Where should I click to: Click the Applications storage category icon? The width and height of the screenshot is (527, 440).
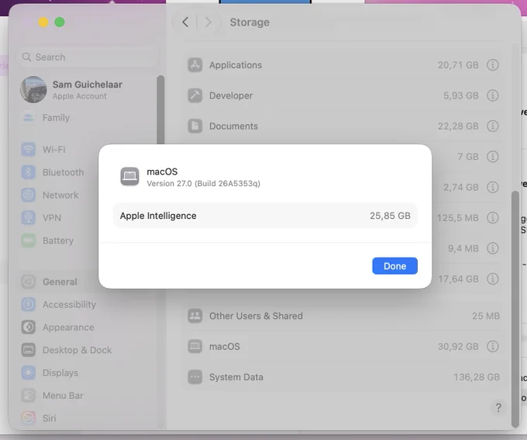coord(195,65)
